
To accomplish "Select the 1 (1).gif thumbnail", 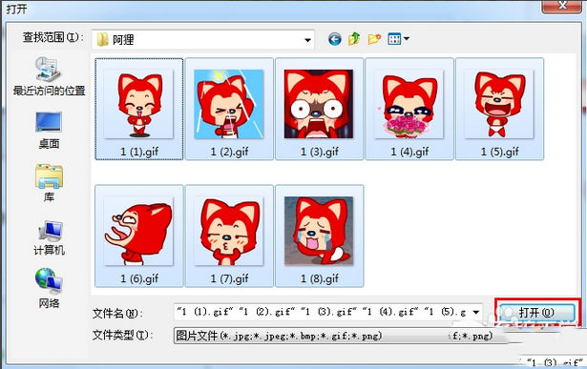I will pyautogui.click(x=139, y=109).
